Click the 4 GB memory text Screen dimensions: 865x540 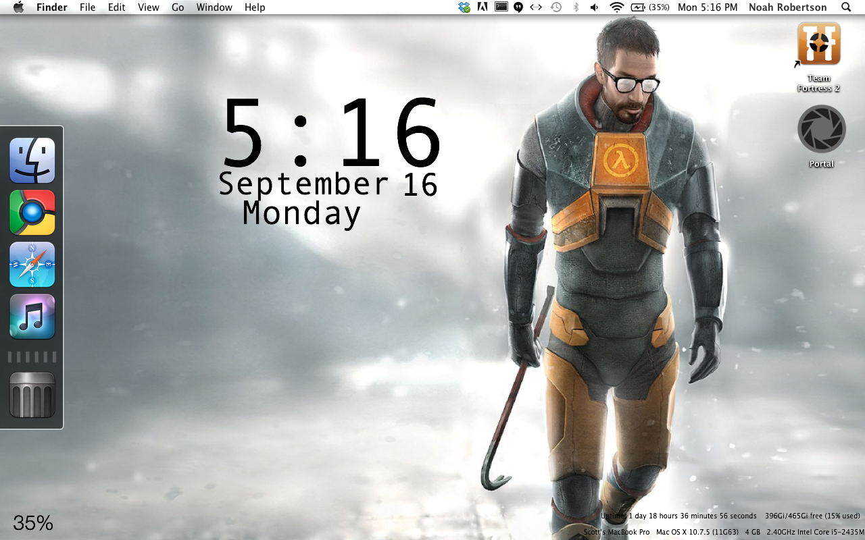(752, 533)
